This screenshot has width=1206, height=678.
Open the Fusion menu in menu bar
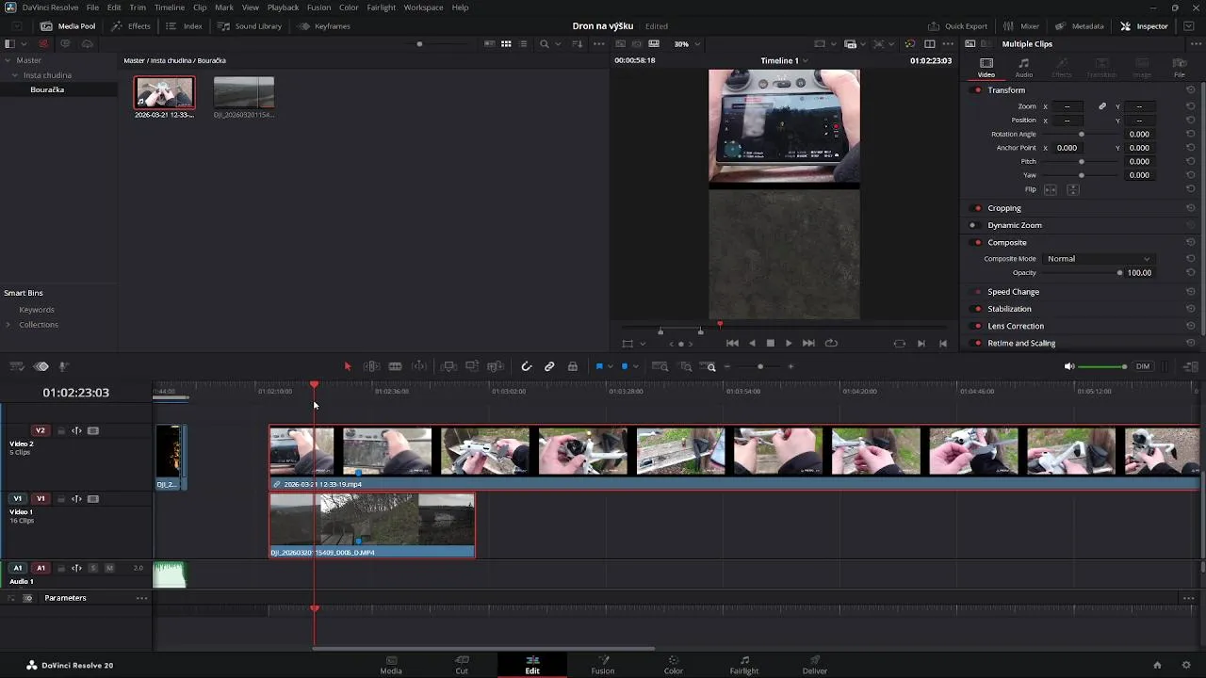(x=318, y=8)
